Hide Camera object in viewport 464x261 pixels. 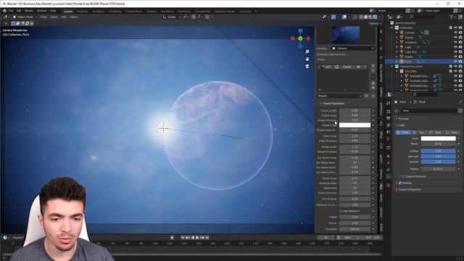pyautogui.click(x=456, y=33)
